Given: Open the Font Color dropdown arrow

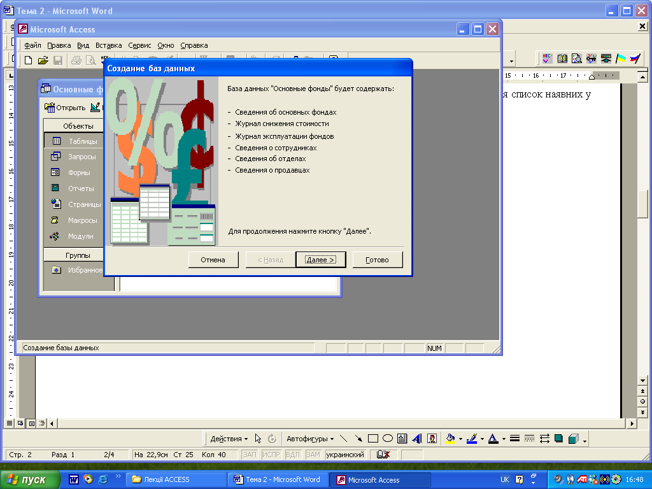Looking at the screenshot, I should pyautogui.click(x=504, y=439).
